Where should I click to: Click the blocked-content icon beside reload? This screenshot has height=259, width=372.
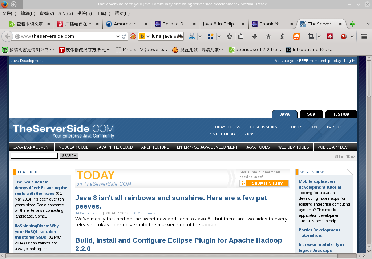pyautogui.click(x=133, y=36)
